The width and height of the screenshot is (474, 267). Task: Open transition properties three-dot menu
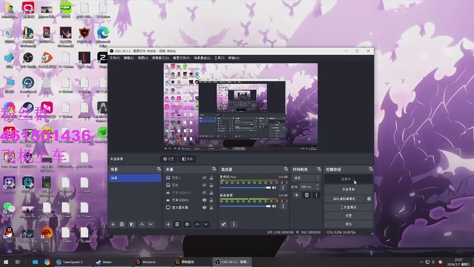pyautogui.click(x=316, y=195)
